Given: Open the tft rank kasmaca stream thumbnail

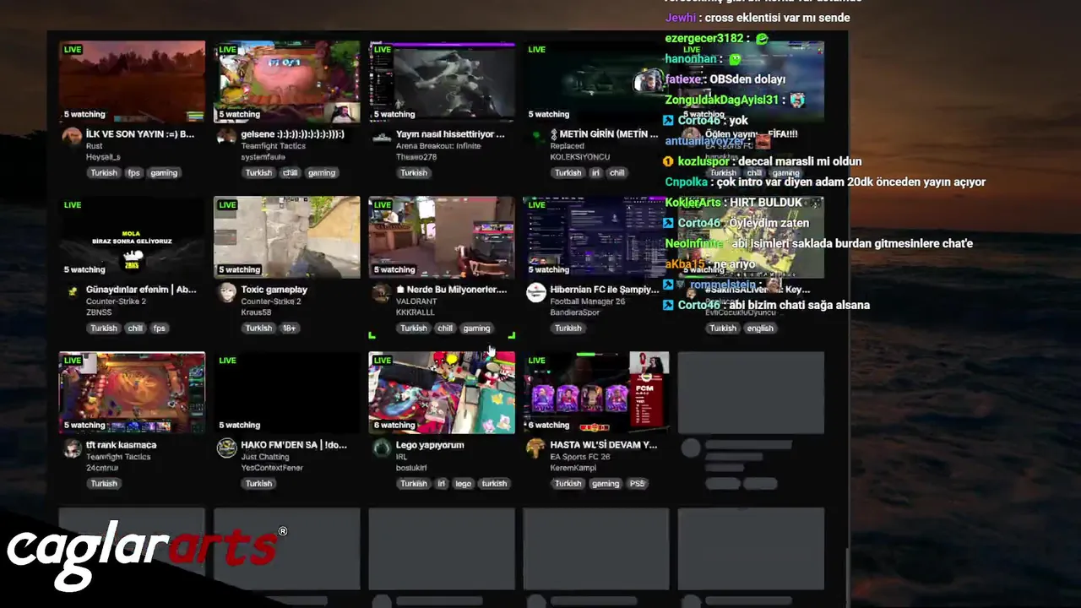Looking at the screenshot, I should pos(132,393).
